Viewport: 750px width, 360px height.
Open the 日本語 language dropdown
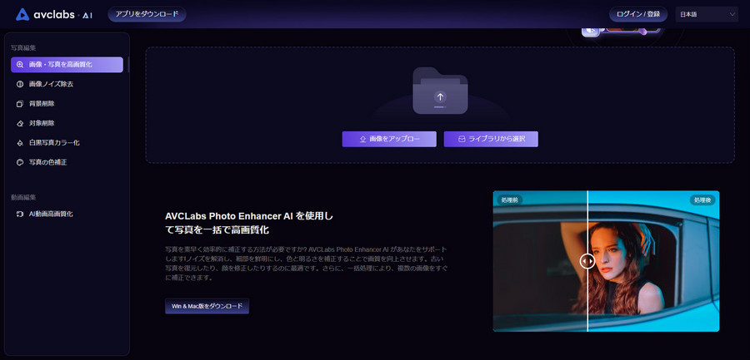[707, 14]
